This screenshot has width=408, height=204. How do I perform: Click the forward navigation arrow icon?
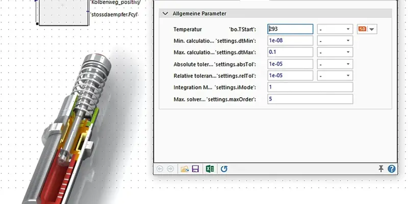(x=170, y=169)
